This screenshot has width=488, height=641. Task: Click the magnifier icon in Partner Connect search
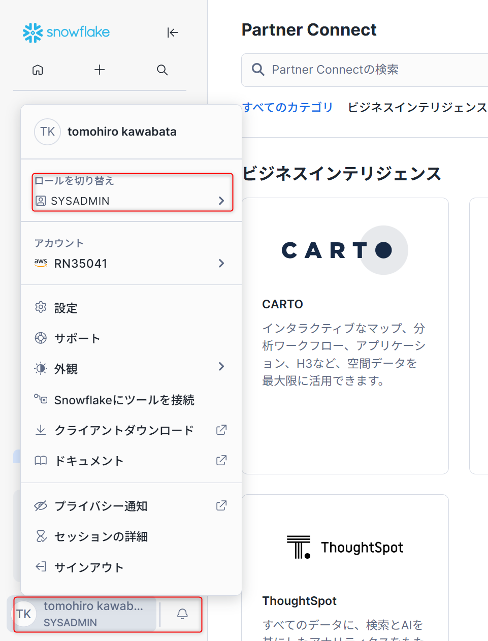tap(258, 70)
